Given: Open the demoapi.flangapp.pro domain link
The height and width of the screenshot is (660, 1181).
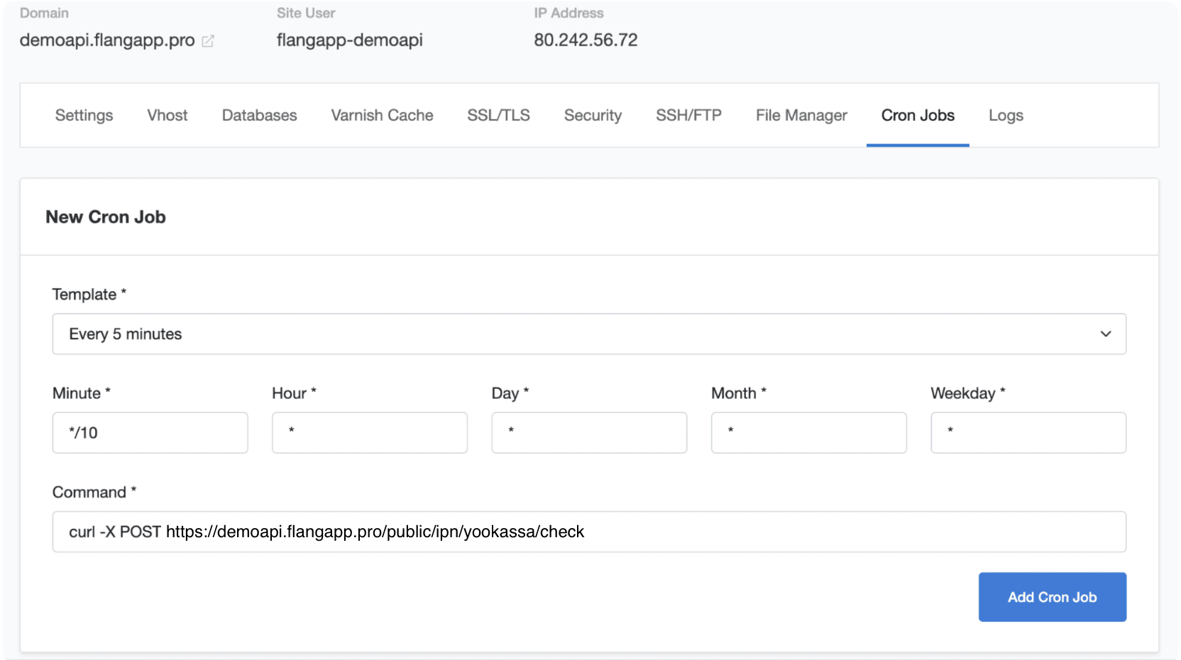Looking at the screenshot, I should pos(107,40).
